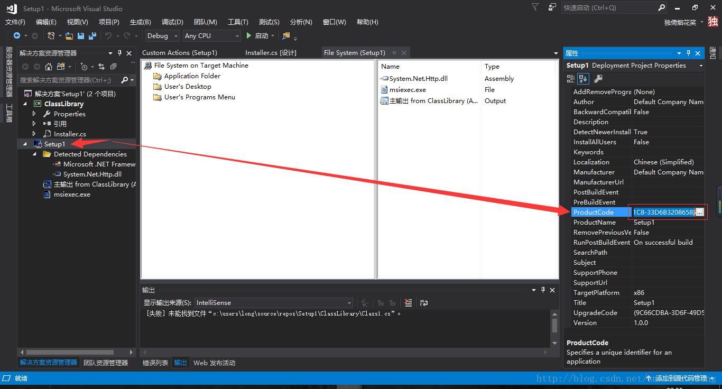Pin the Output panel
Screen dimensions: 722x389
(x=543, y=290)
